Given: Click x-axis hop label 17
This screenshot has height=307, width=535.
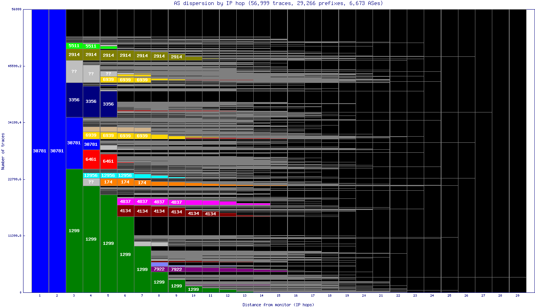Looking at the screenshot, I should [x=313, y=296].
